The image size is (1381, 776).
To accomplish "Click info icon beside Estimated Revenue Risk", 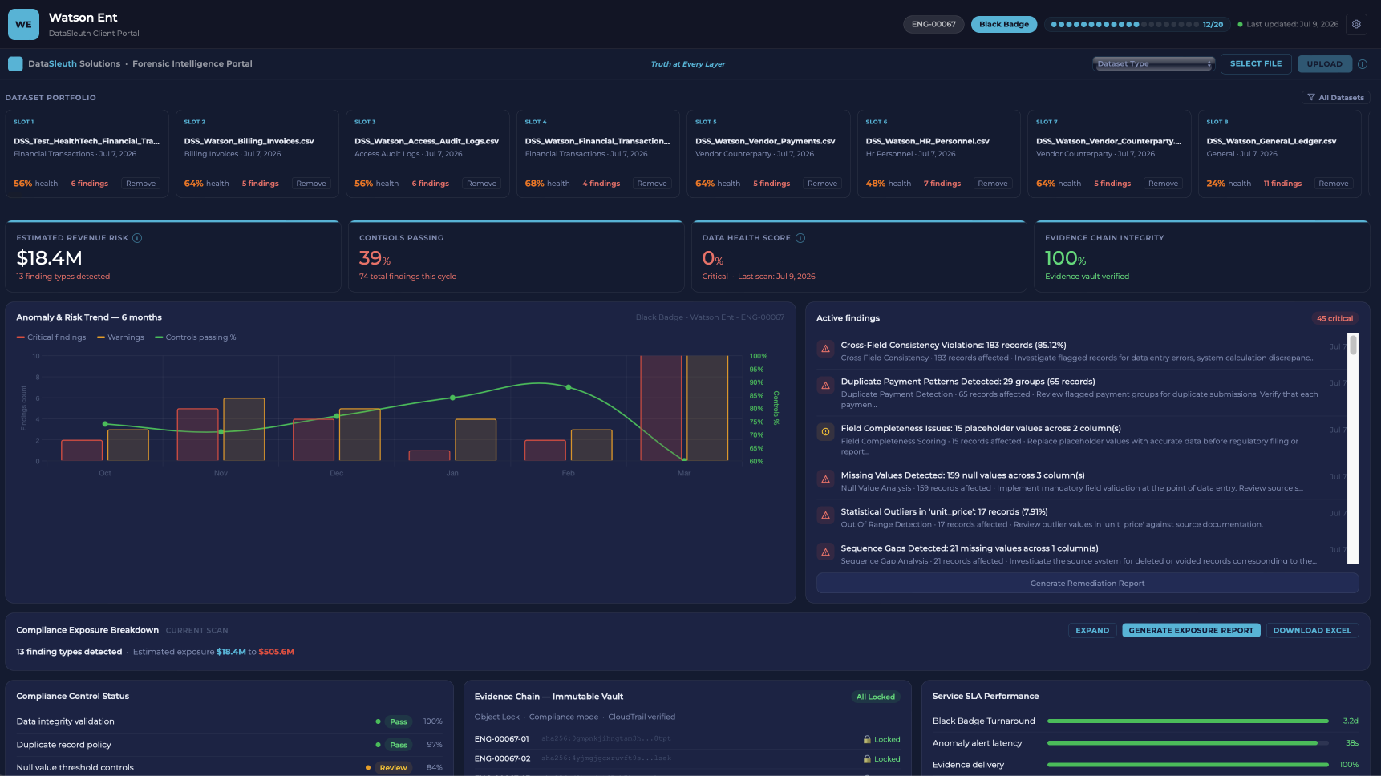I will [x=137, y=238].
